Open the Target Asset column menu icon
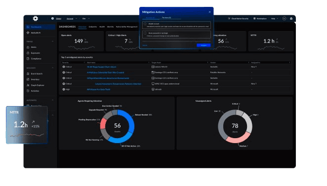This screenshot has width=327, height=186. click(208, 63)
